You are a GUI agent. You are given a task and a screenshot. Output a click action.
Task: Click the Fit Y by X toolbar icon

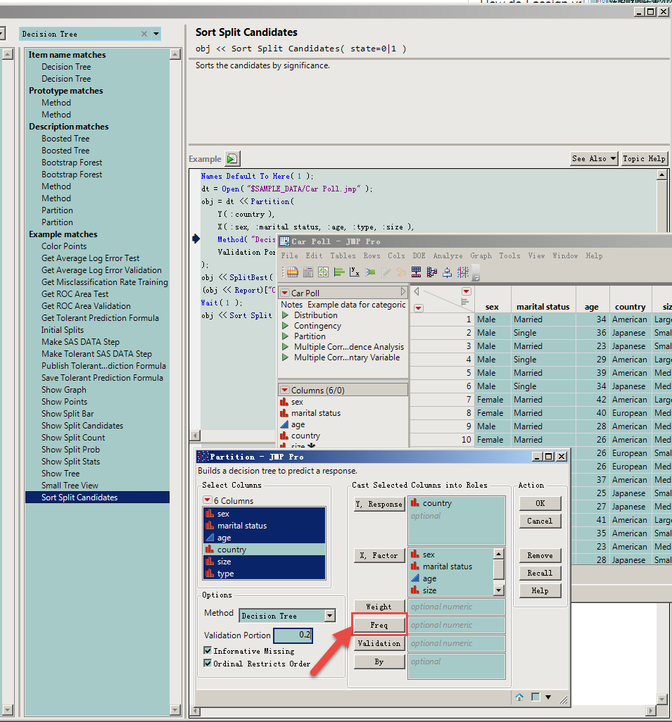[354, 272]
